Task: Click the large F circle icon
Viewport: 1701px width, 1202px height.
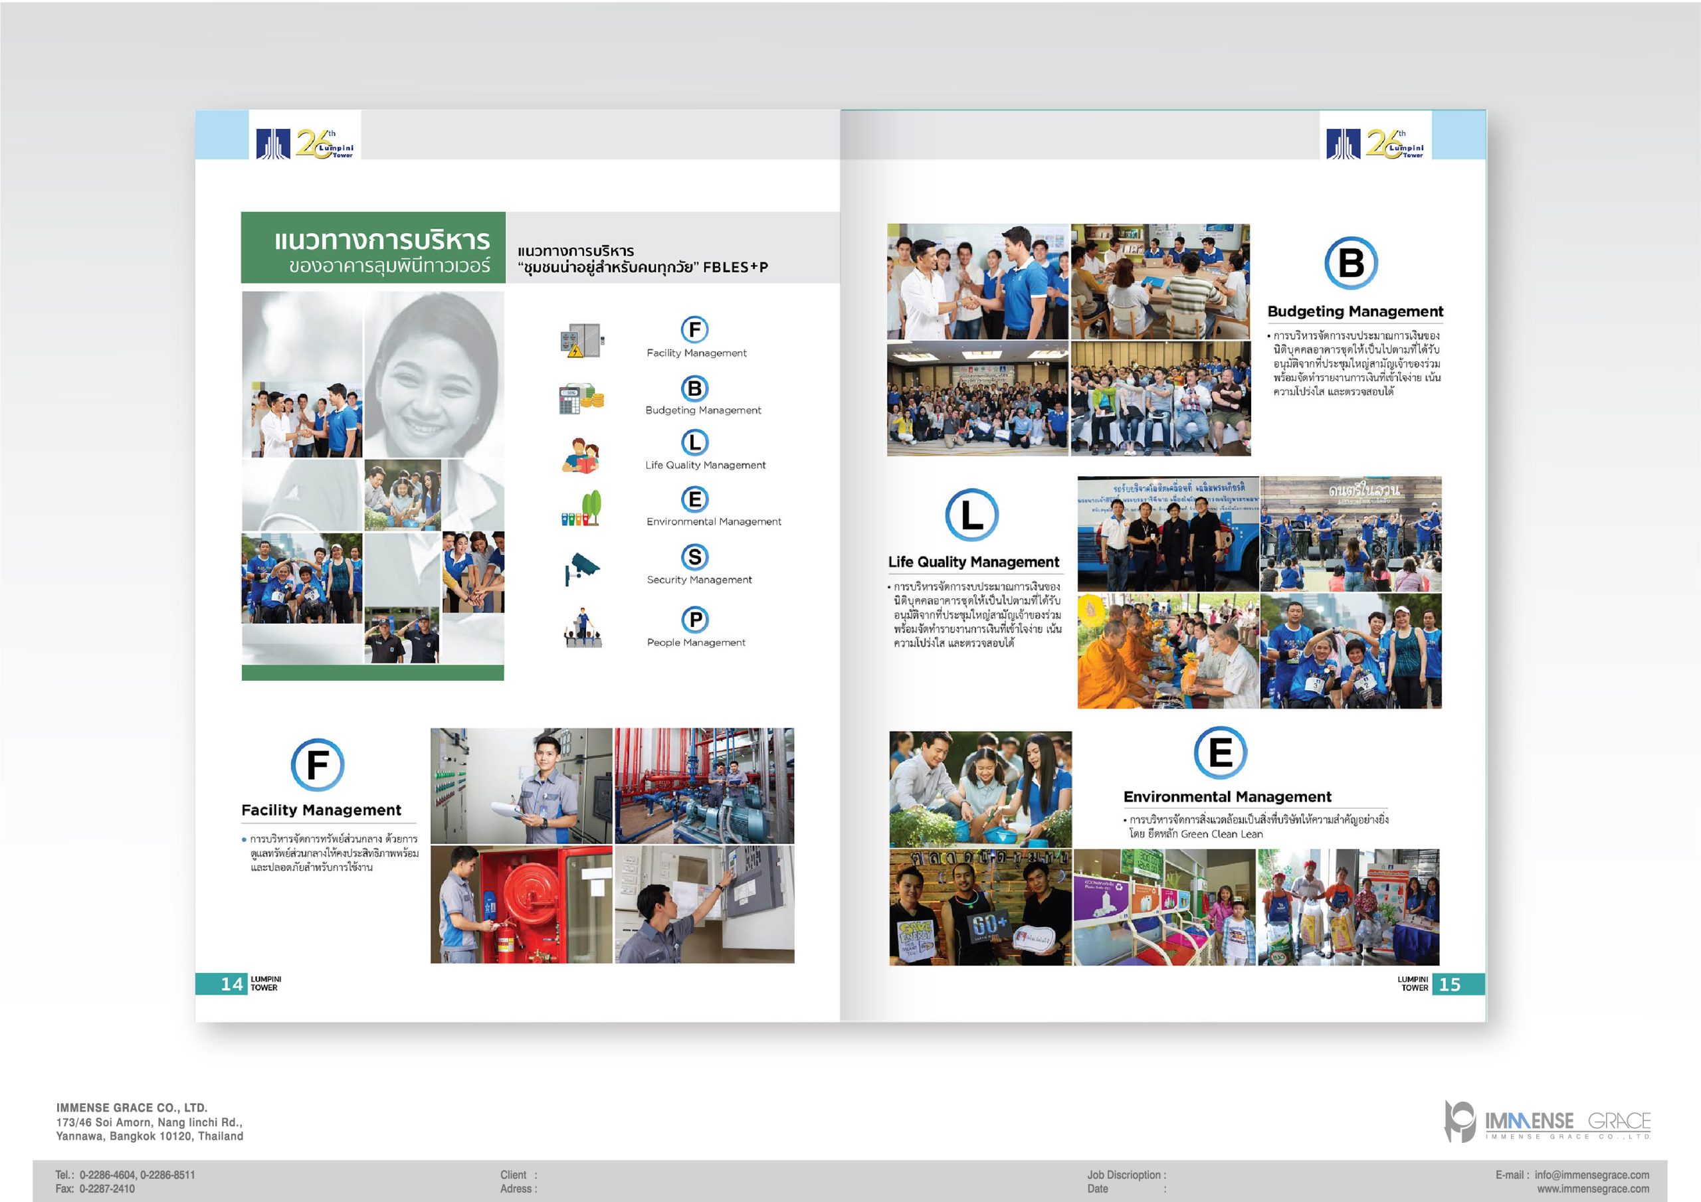Action: [317, 765]
